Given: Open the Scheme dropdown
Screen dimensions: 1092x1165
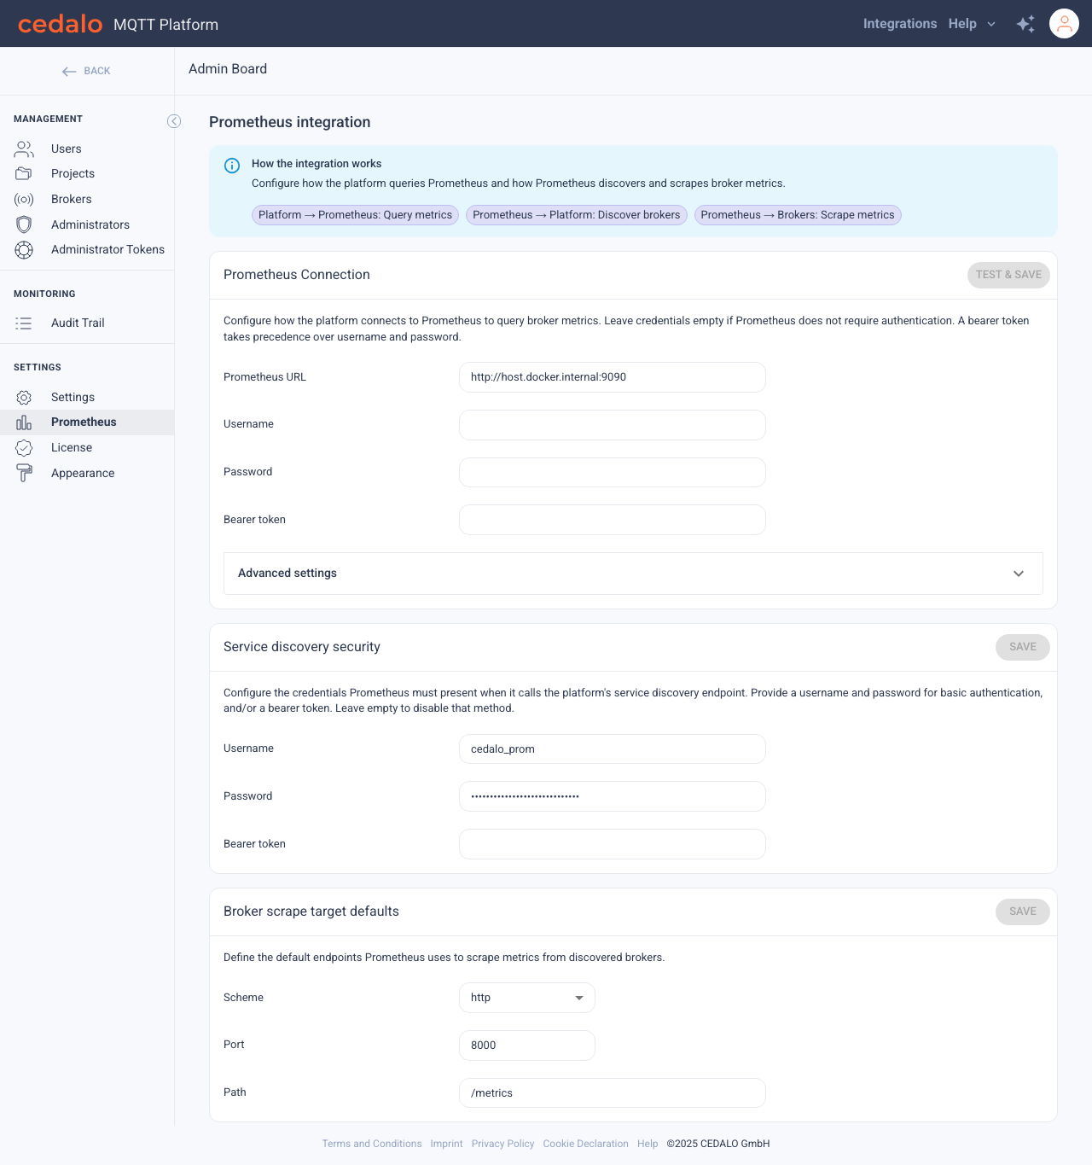Looking at the screenshot, I should (x=527, y=998).
